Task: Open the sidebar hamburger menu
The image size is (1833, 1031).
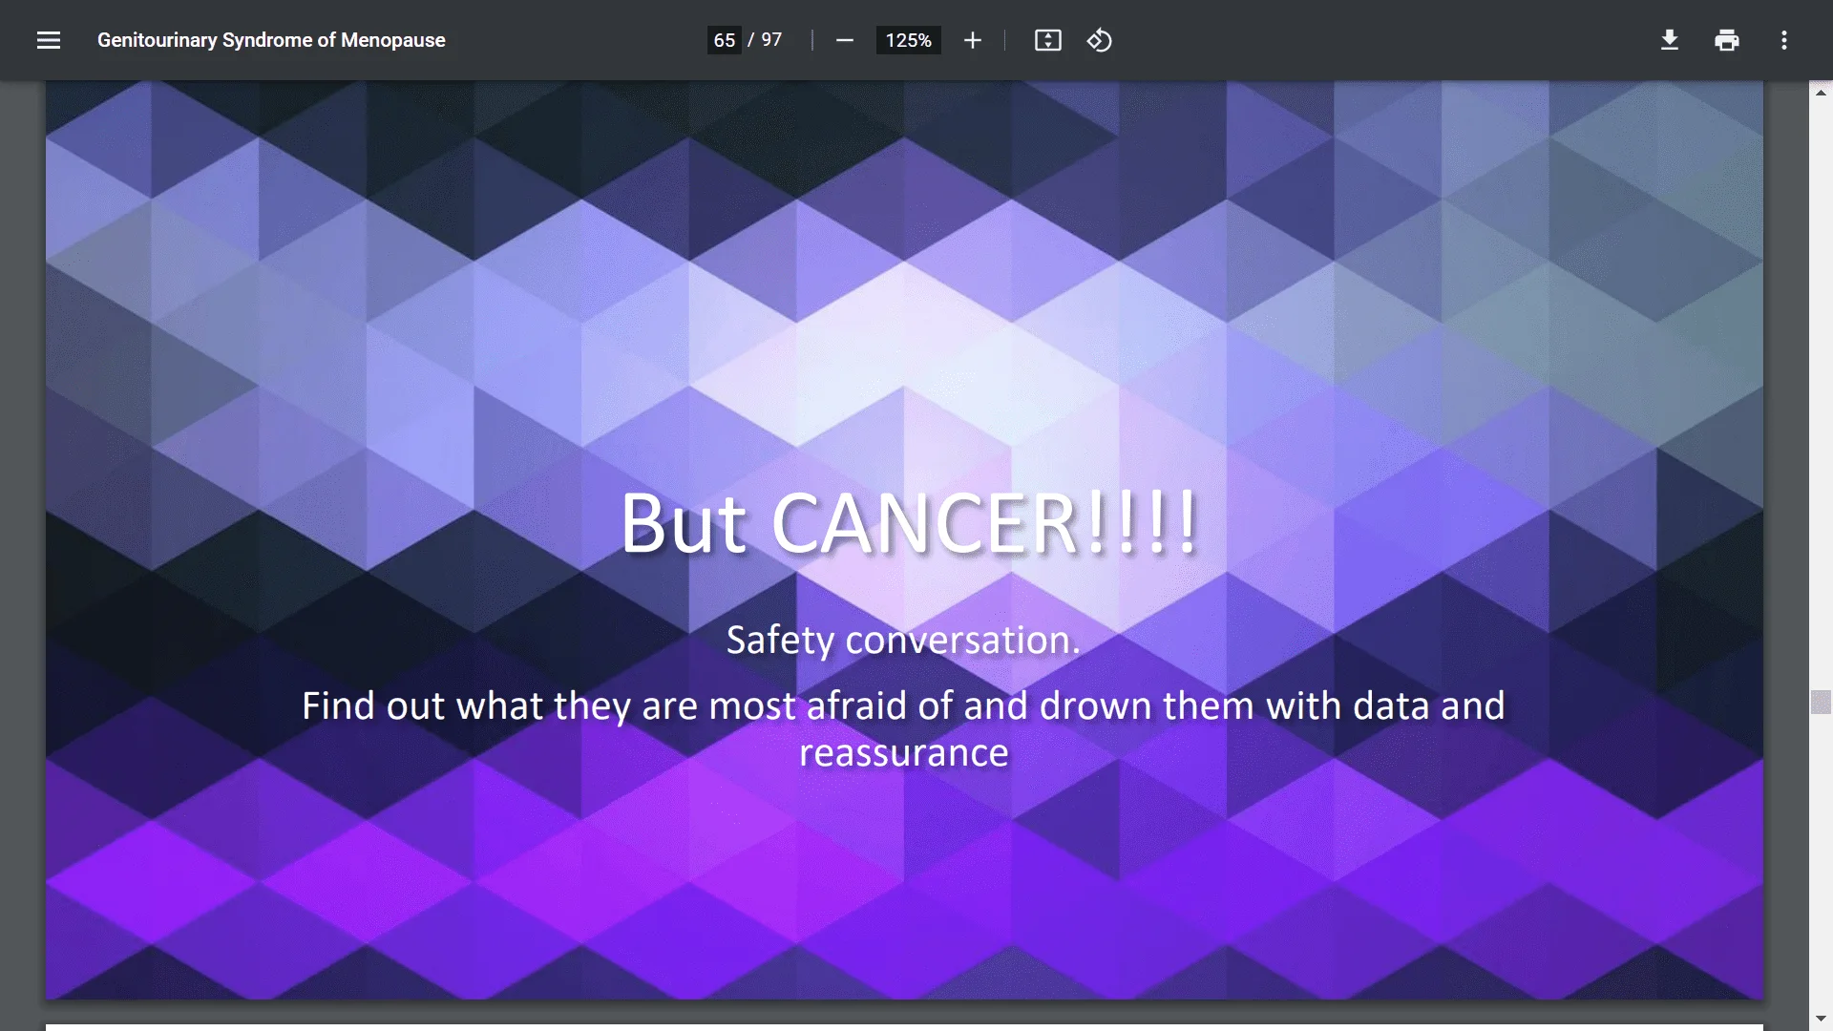Action: pyautogui.click(x=49, y=40)
